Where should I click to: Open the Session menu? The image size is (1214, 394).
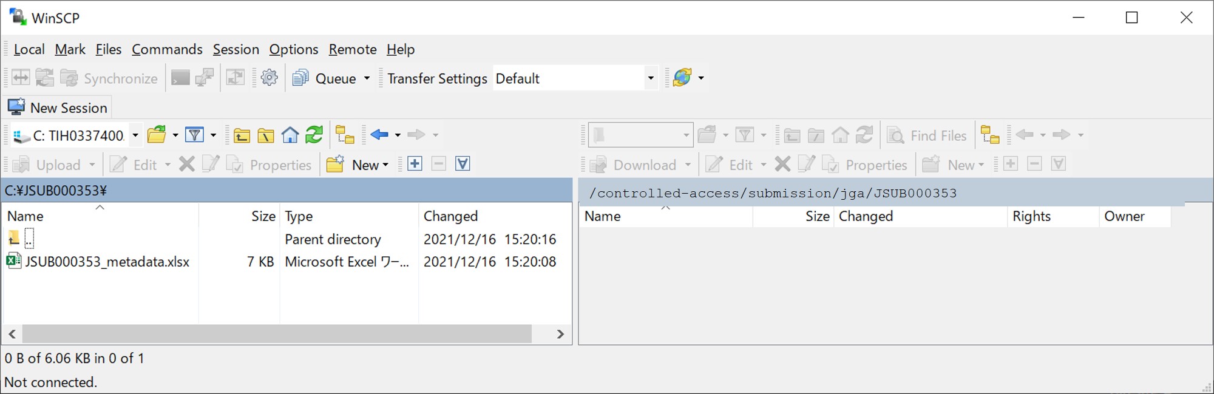tap(236, 49)
